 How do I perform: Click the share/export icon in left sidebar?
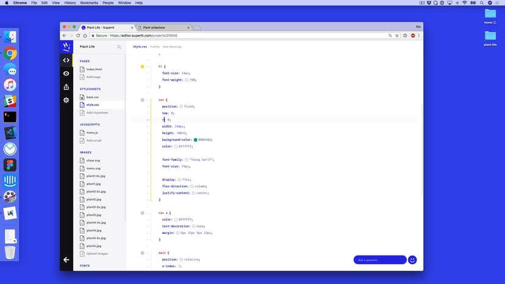click(x=66, y=87)
